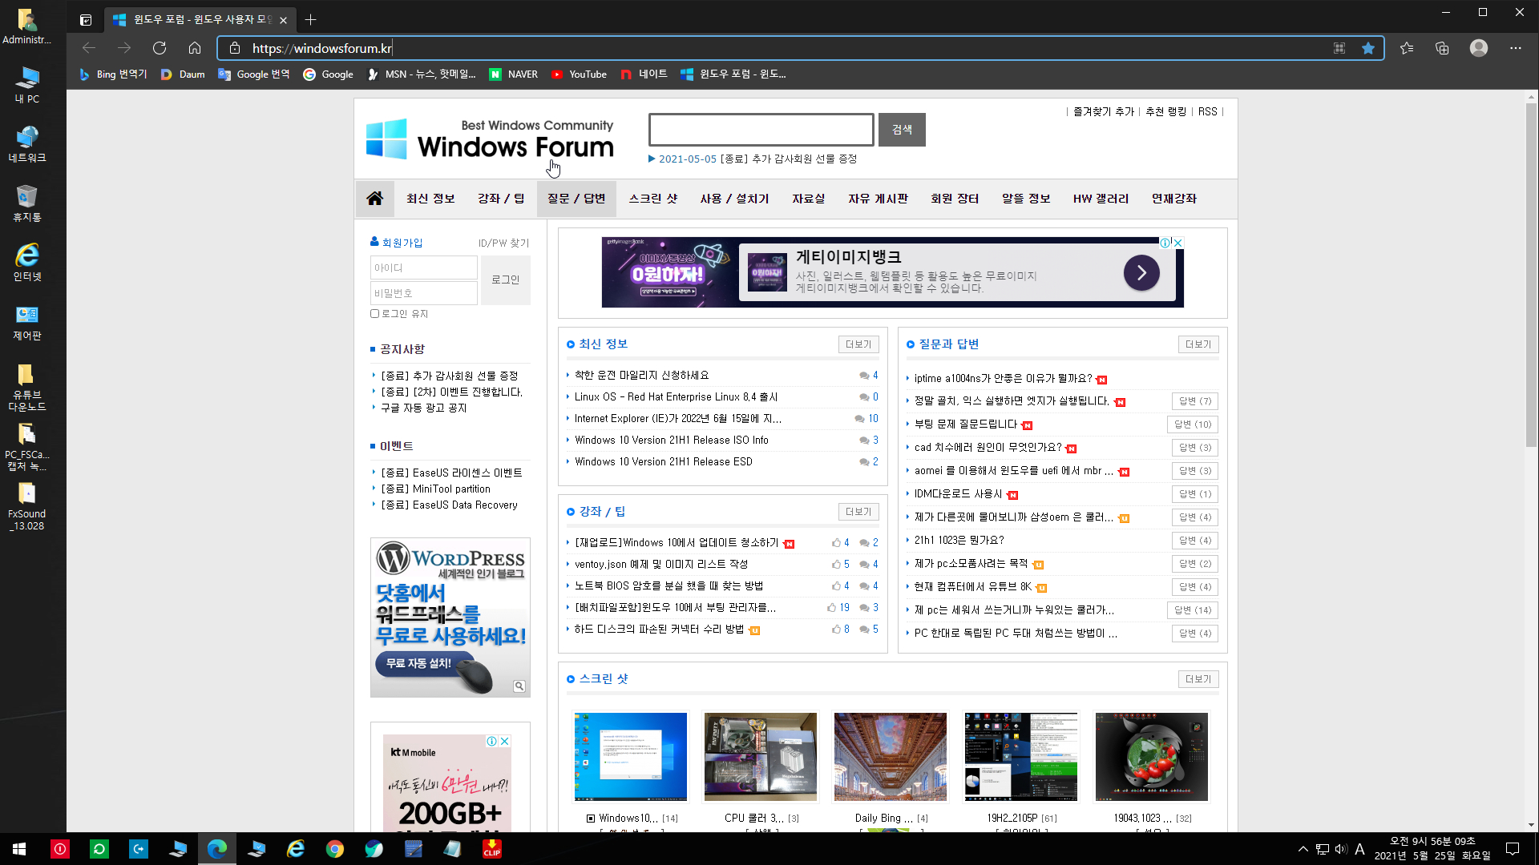Open the 19H2_2105P screenshot thumbnail

pos(1021,756)
